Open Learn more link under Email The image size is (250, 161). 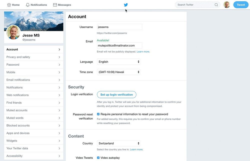click(x=143, y=52)
